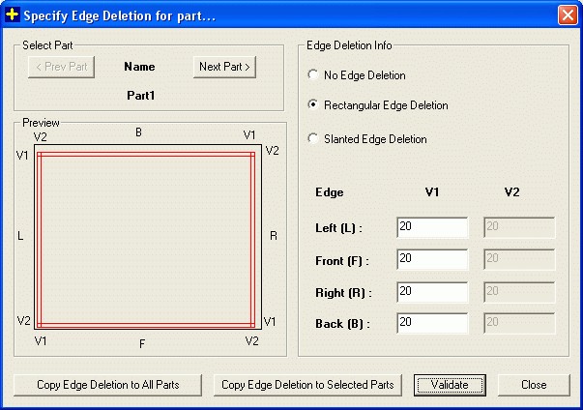Click the Left (L) : row label
583x410 pixels.
point(338,228)
